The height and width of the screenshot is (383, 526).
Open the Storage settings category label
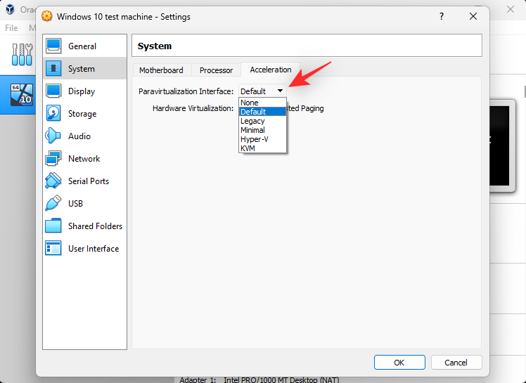click(x=82, y=114)
